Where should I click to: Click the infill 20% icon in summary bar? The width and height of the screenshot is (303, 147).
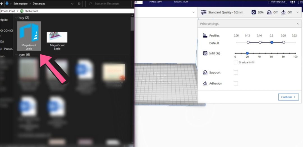[253, 12]
